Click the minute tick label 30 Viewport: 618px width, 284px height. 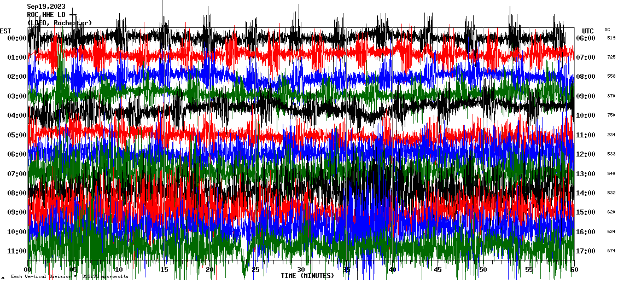point(301,270)
